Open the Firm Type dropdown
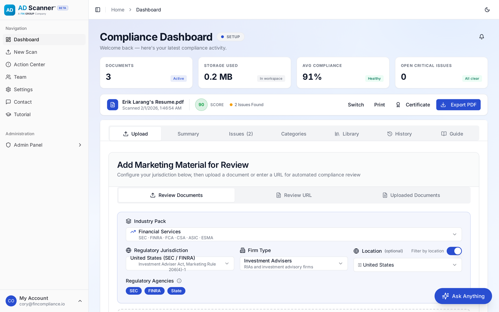The image size is (499, 312). 294,263
